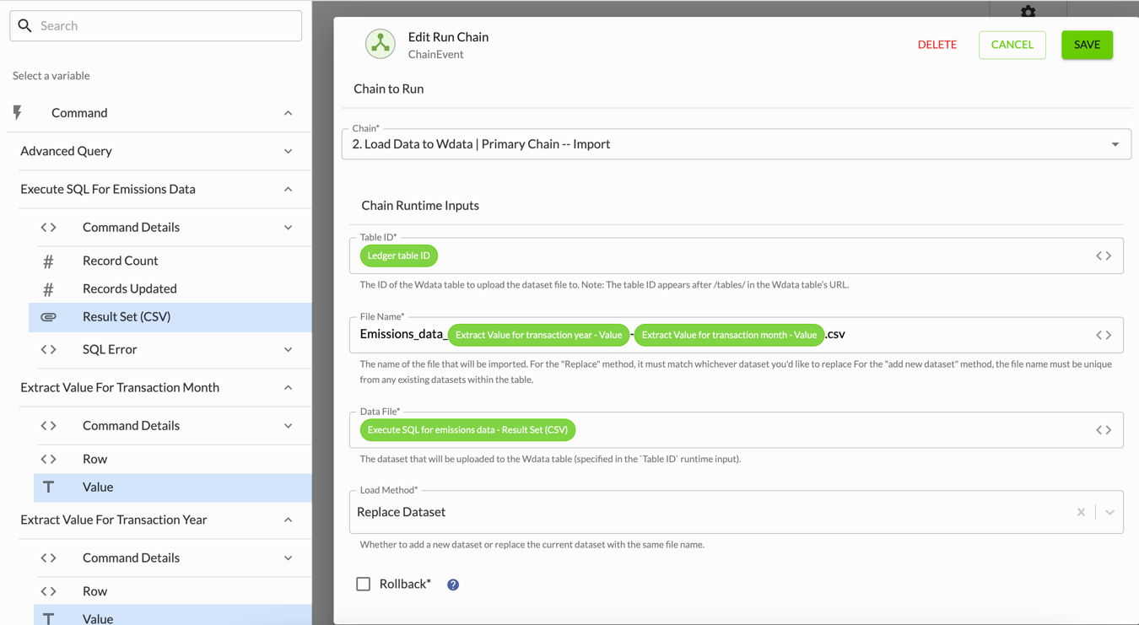Save the Run Chain changes
The height and width of the screenshot is (625, 1139).
coord(1087,45)
